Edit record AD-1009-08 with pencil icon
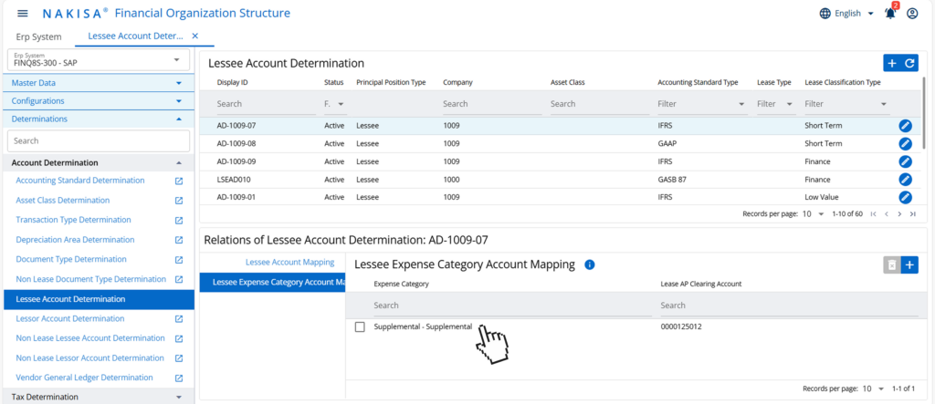This screenshot has width=935, height=404. (x=905, y=143)
